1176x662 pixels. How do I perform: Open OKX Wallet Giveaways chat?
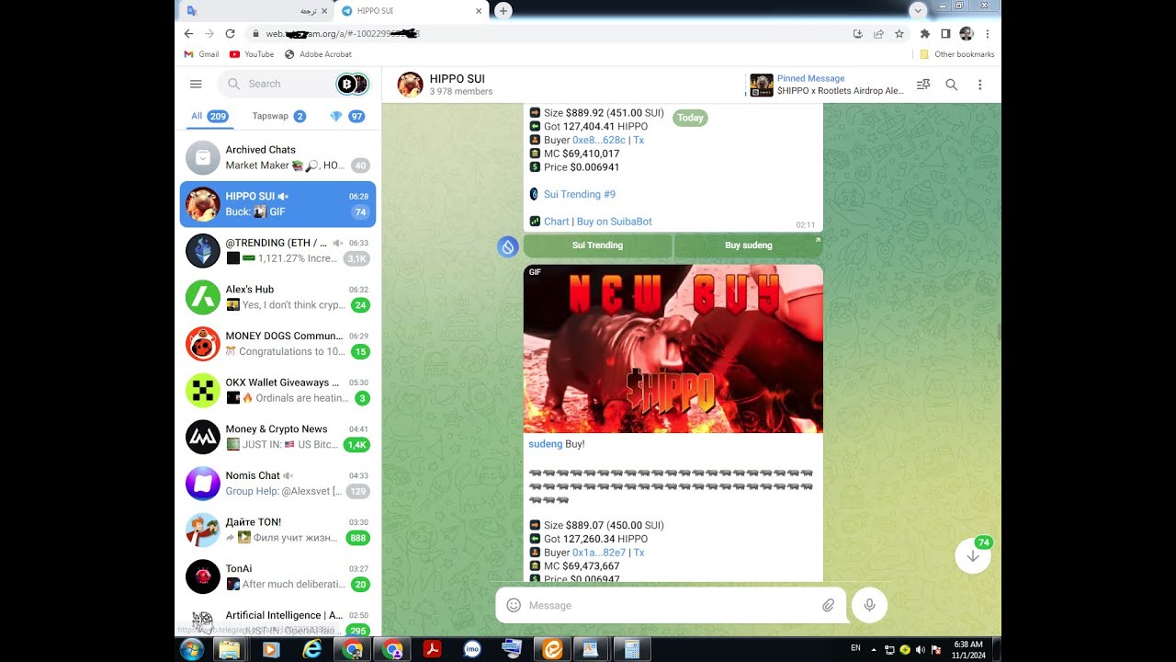[277, 390]
